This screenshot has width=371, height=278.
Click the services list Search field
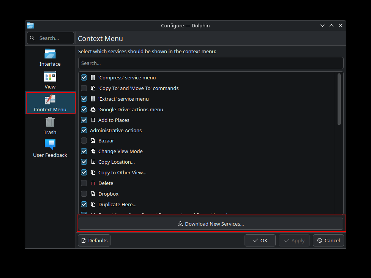211,63
